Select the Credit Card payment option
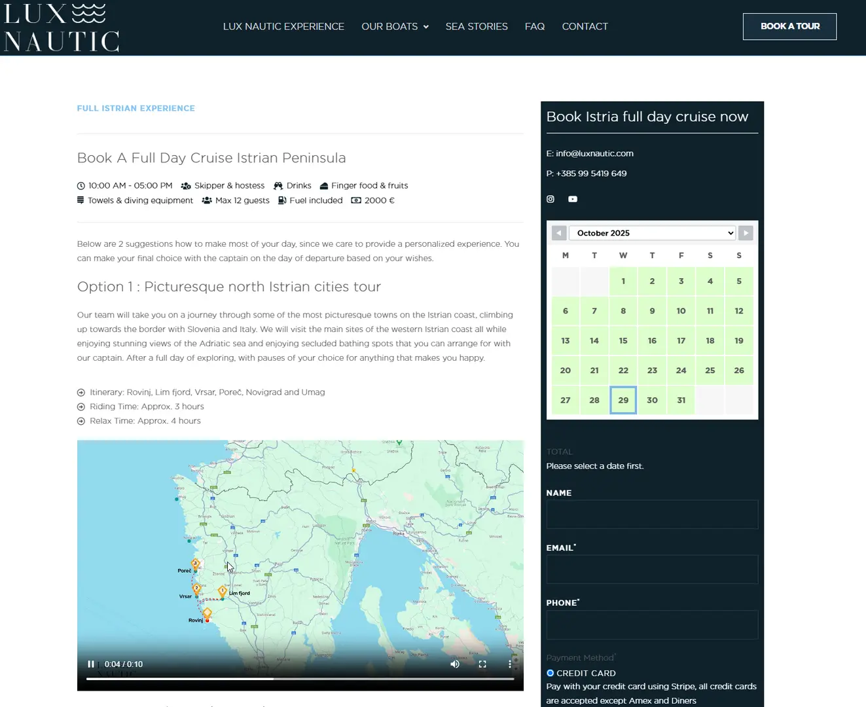 click(550, 673)
